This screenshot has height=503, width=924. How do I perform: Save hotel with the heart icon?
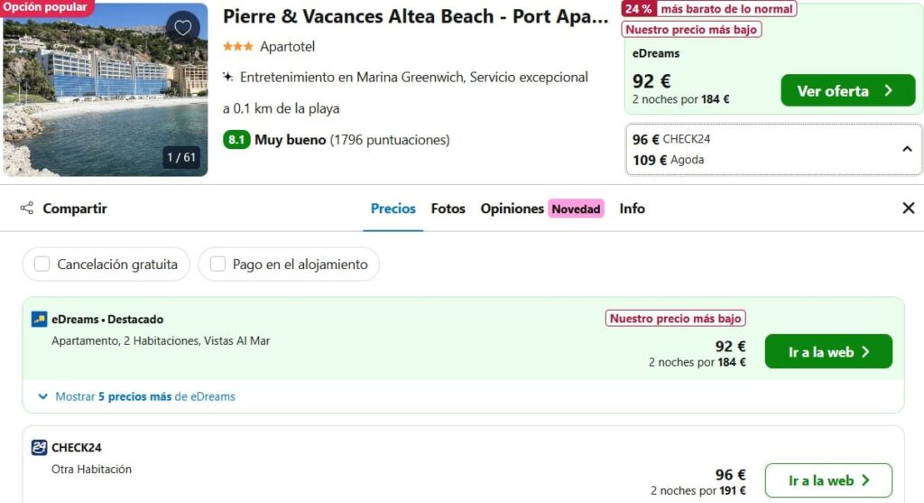tap(182, 27)
